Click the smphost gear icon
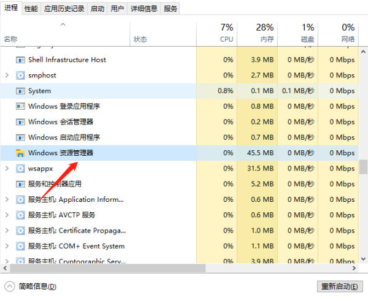Viewport: 368px width, 300px height. coord(20,75)
